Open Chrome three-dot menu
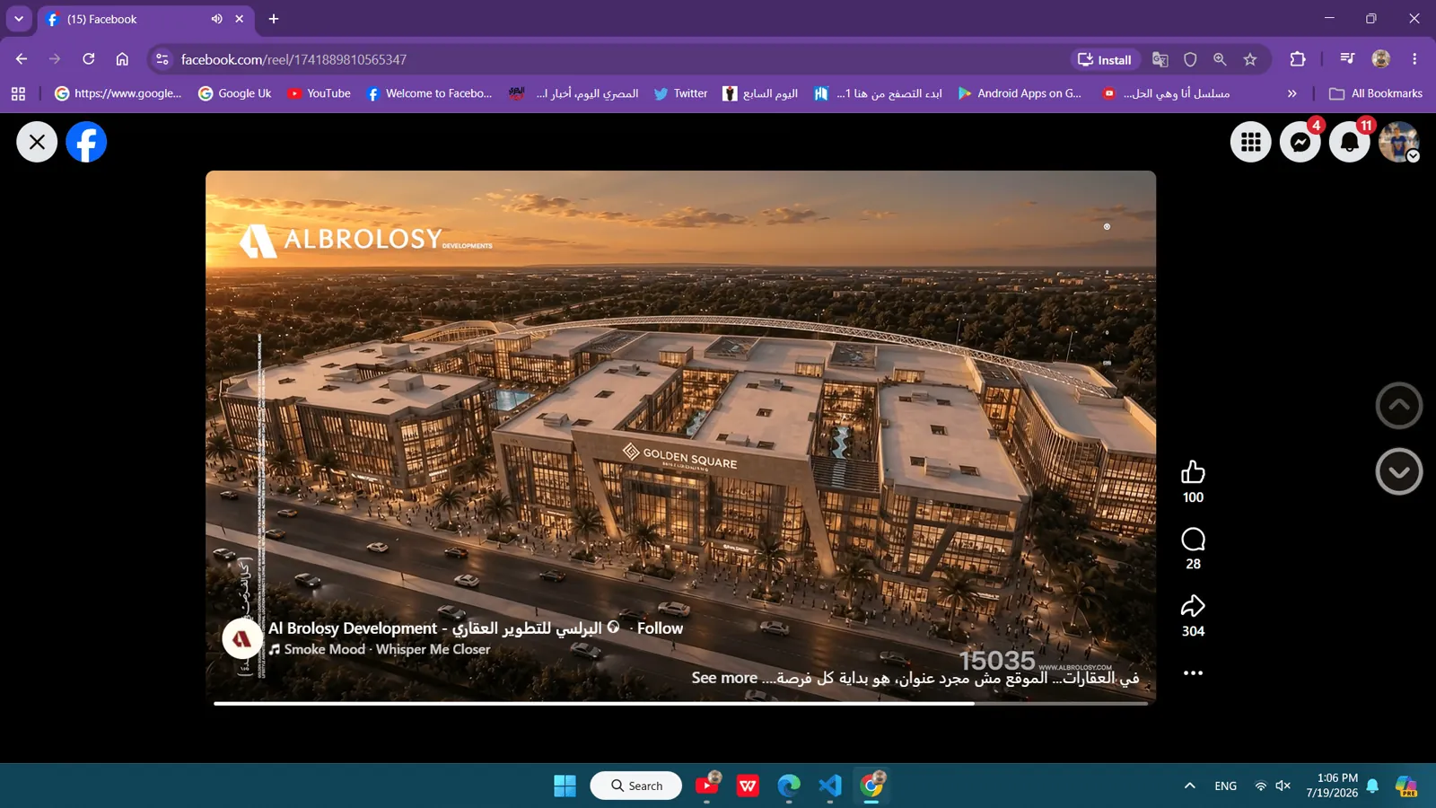Viewport: 1436px width, 808px height. pyautogui.click(x=1414, y=59)
